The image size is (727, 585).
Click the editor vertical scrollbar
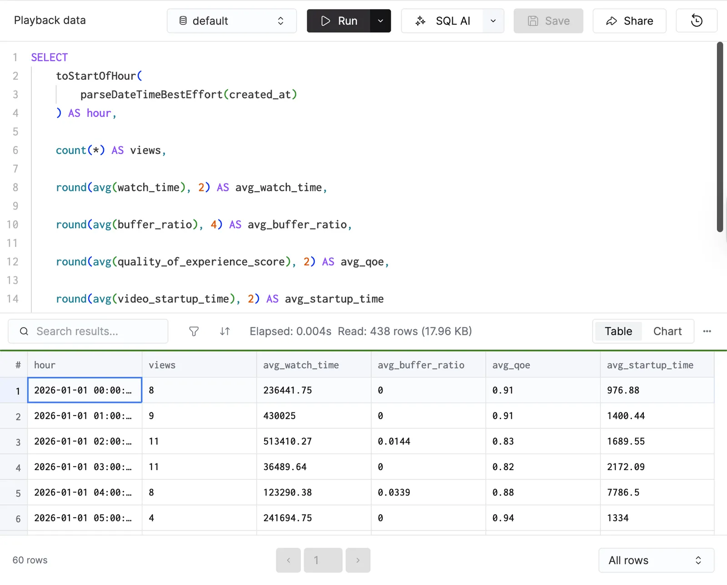click(x=720, y=137)
